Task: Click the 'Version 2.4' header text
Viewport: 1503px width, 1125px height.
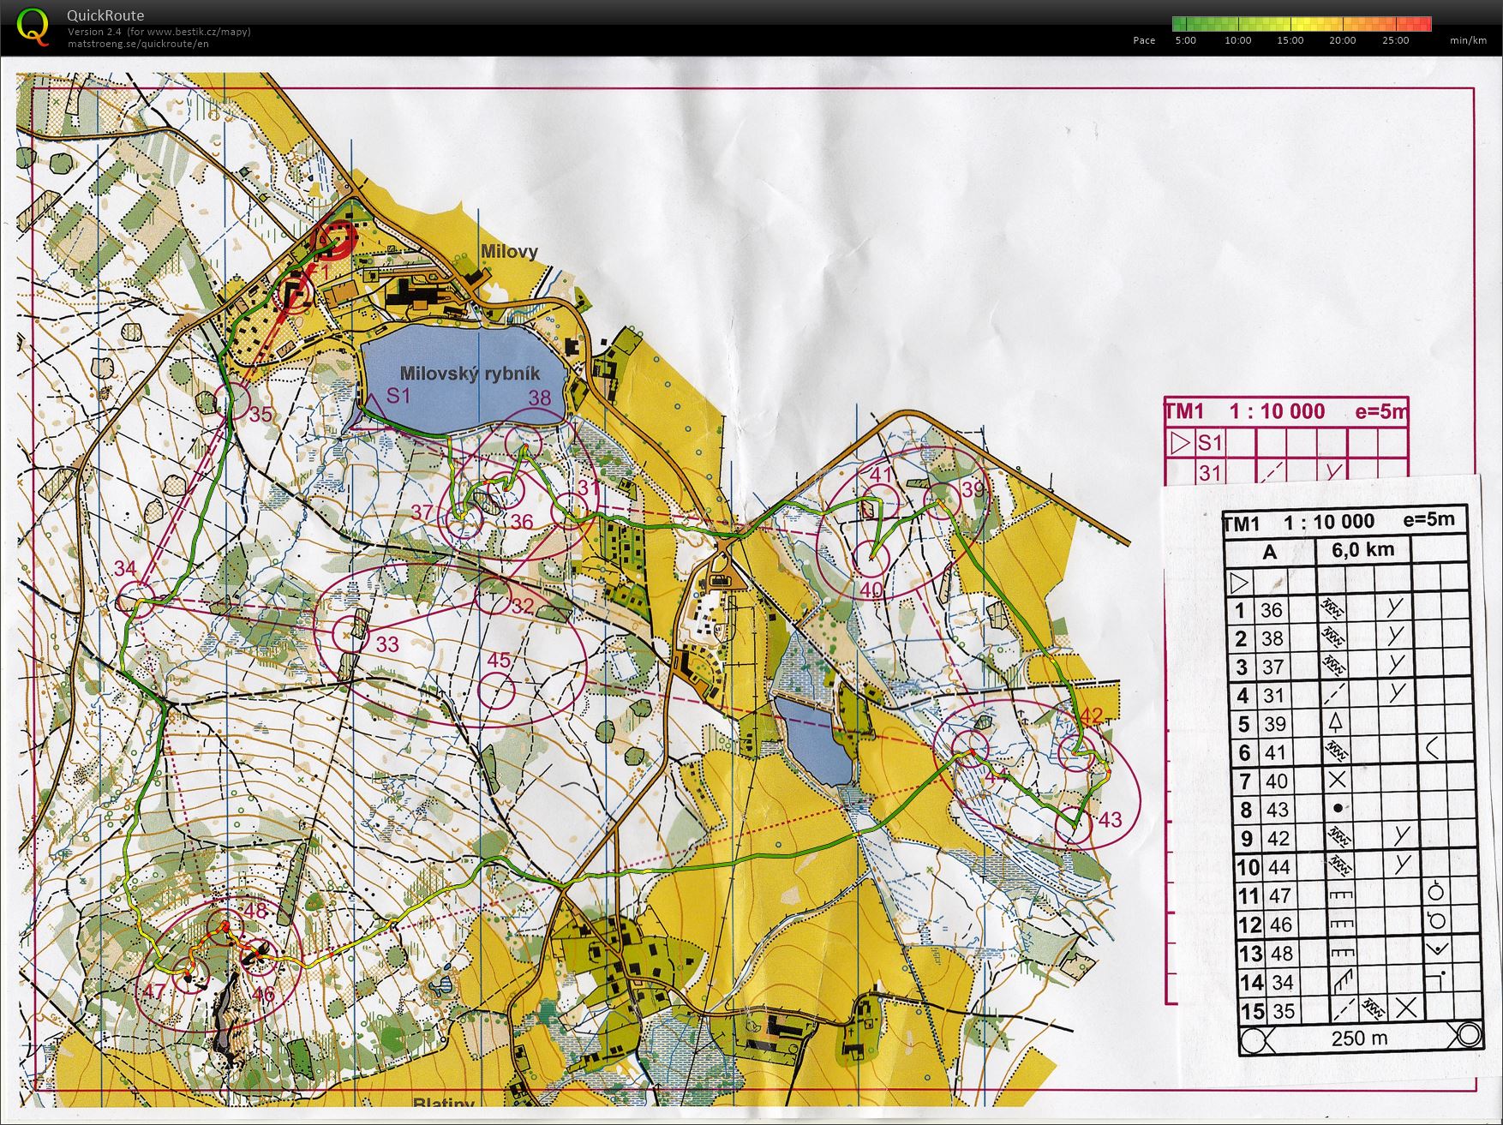Action: pyautogui.click(x=96, y=32)
